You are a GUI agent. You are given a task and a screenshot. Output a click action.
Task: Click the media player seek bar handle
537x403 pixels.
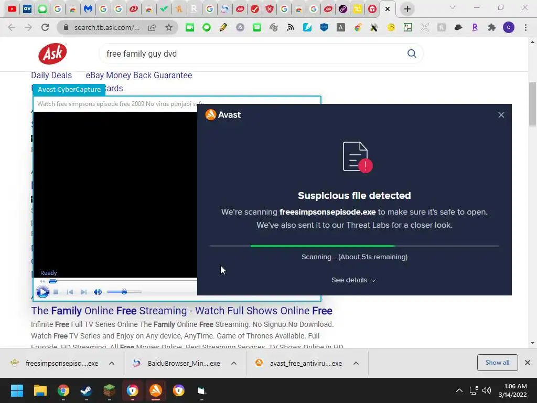[52, 281]
